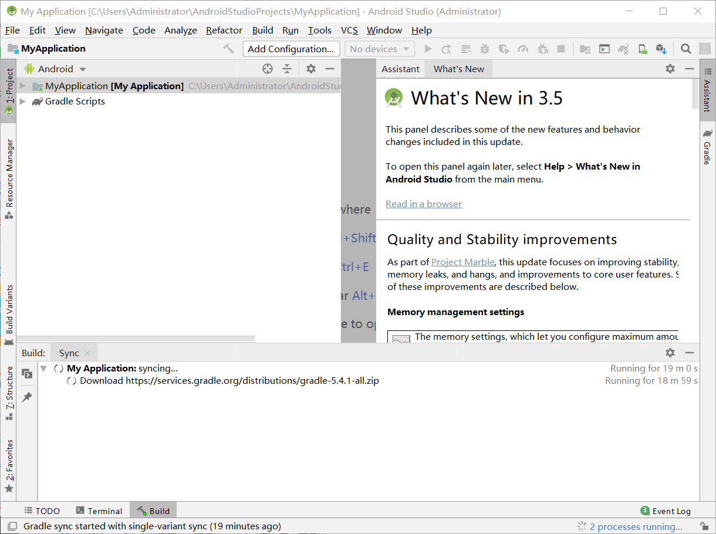Toggle the Assistant side tool window
The image size is (716, 534).
pos(707,90)
